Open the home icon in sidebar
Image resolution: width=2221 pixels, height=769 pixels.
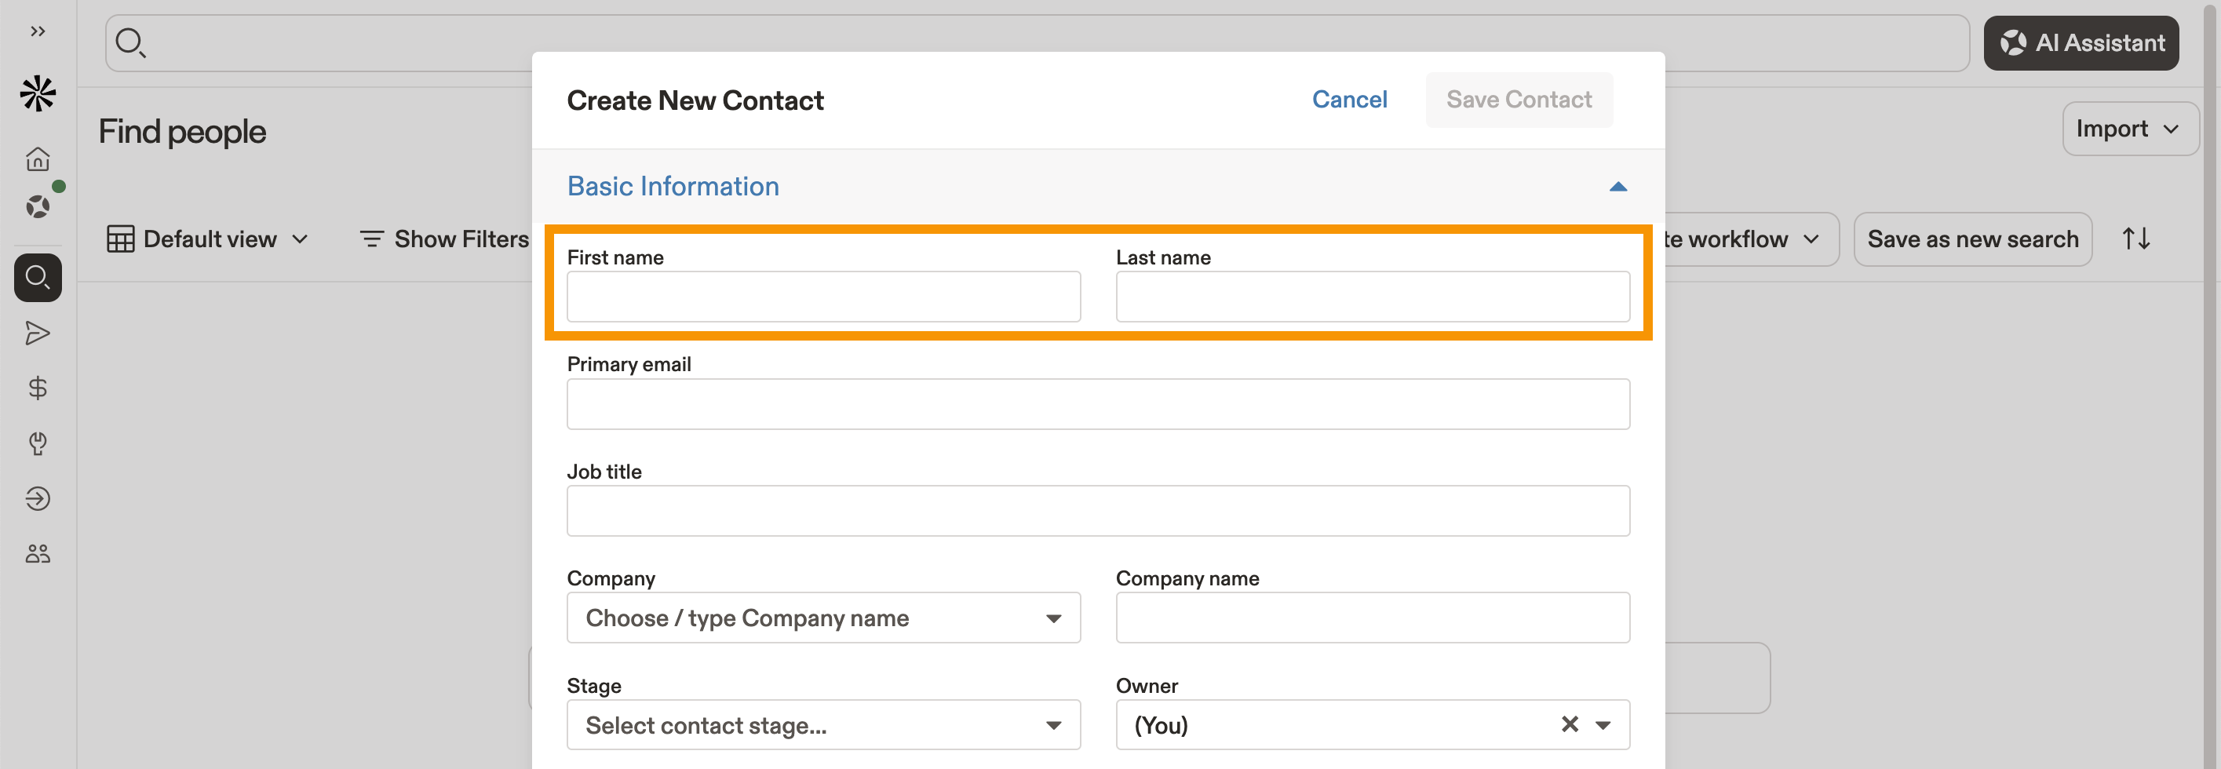(37, 159)
